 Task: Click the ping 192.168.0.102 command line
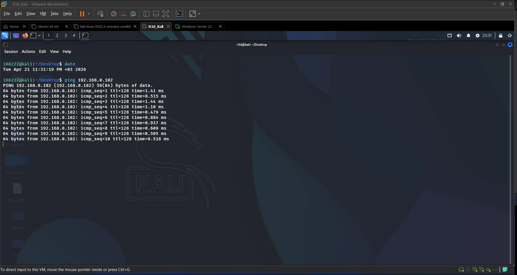tap(58, 80)
